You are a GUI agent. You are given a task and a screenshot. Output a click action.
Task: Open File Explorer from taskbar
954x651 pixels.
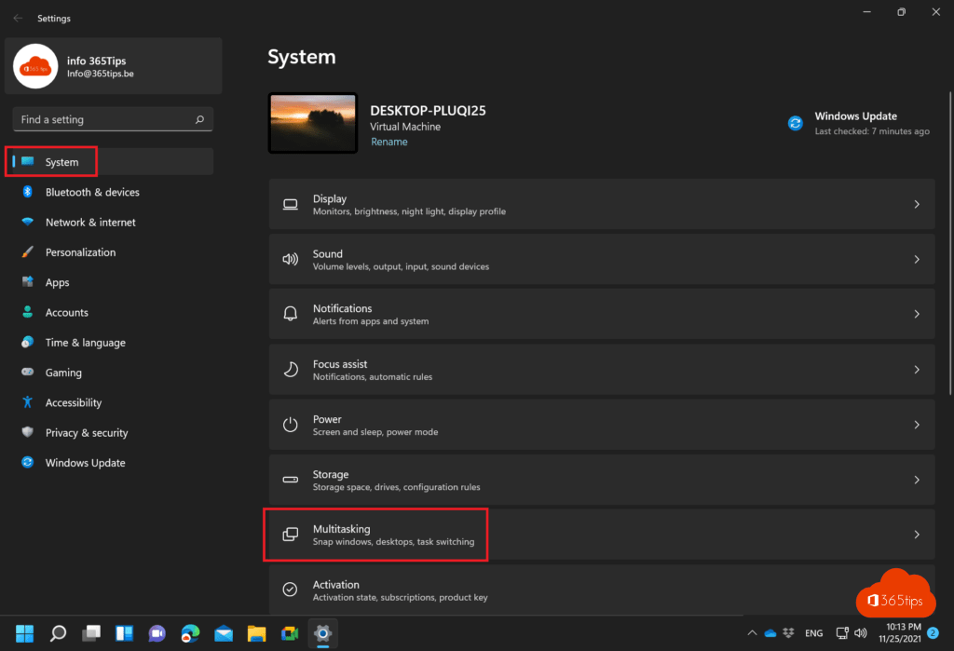point(256,633)
